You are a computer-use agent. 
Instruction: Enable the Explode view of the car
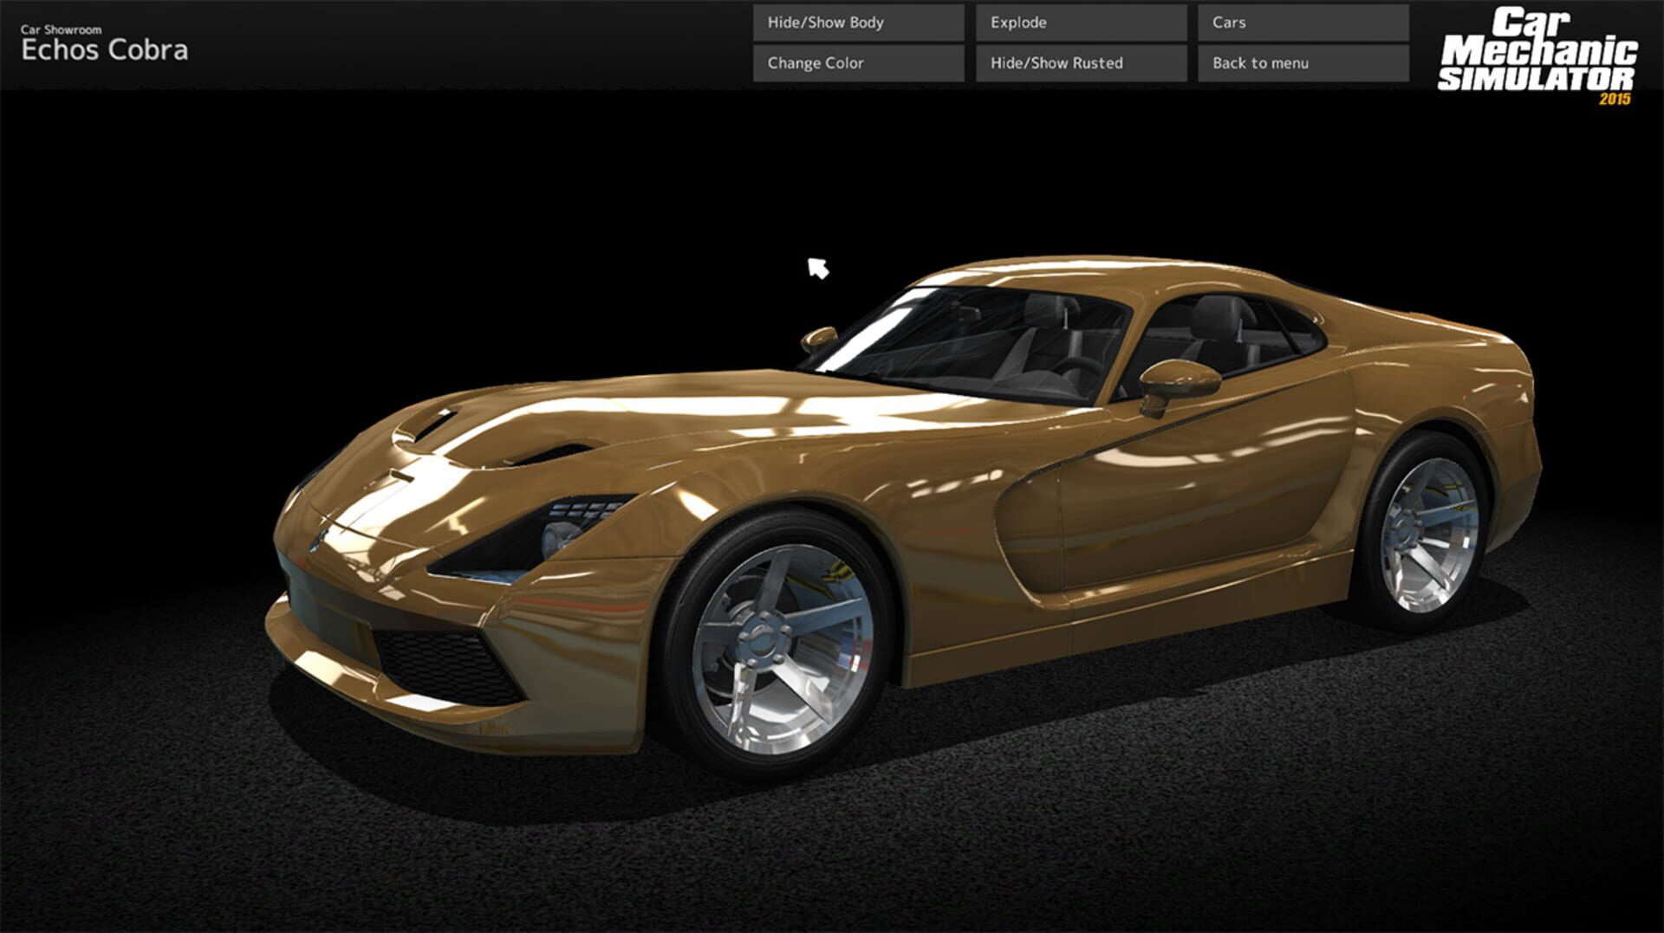pos(1080,23)
